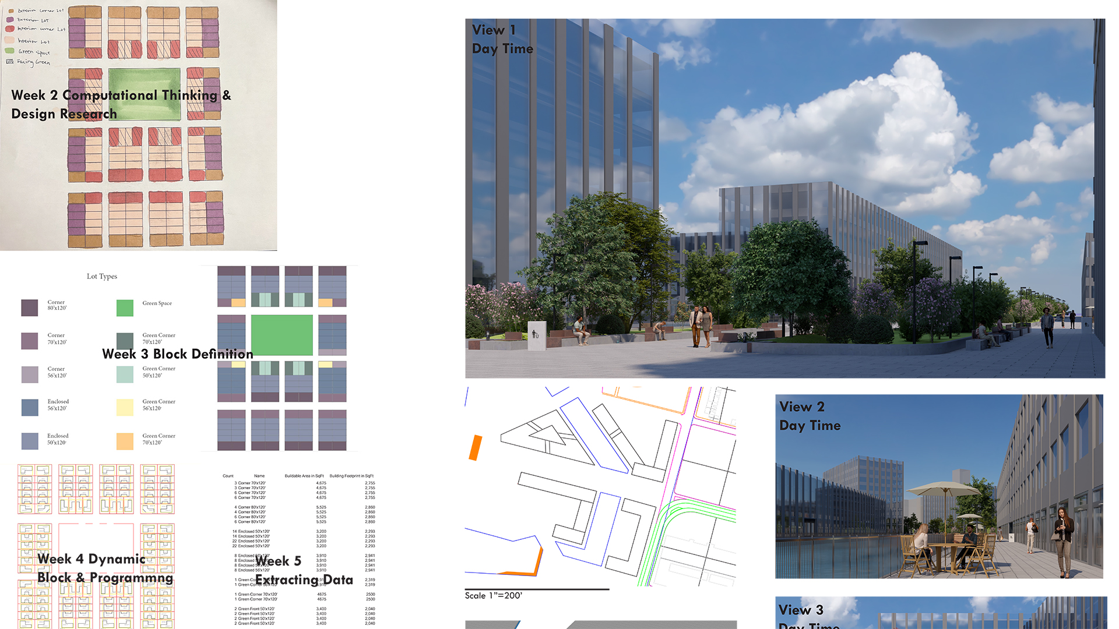Select the yellow Green Corner 56'x120' swatch
The height and width of the screenshot is (629, 1119).
tap(125, 407)
